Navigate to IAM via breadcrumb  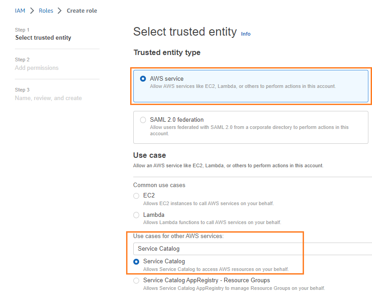(x=20, y=10)
